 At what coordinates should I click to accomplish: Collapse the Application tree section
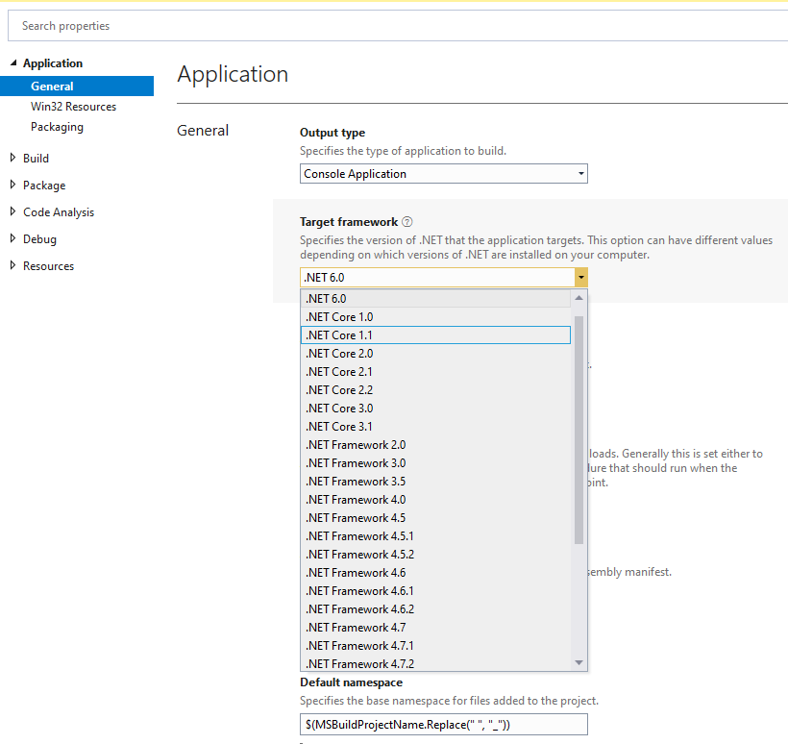[13, 62]
